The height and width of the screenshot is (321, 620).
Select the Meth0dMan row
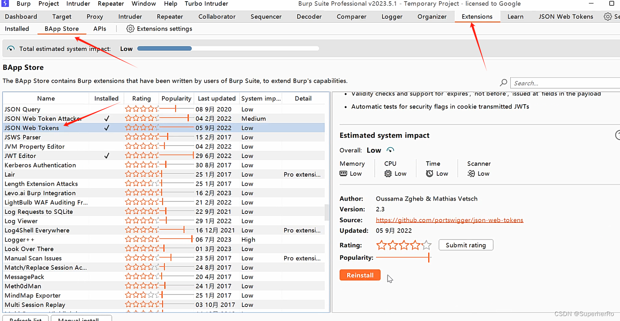(164, 286)
